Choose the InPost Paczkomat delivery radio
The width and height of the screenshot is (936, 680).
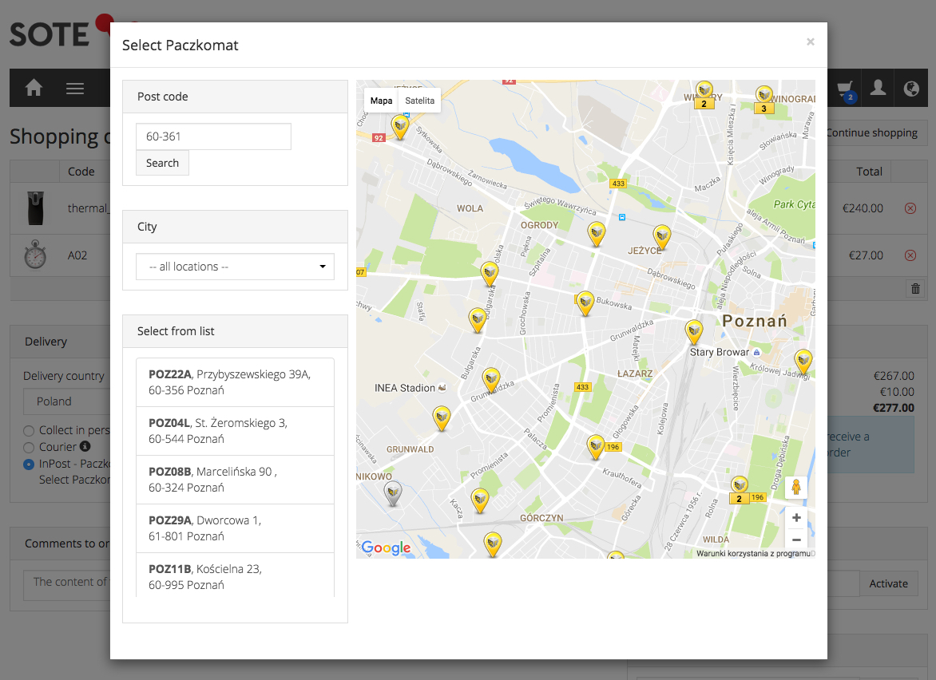click(29, 464)
